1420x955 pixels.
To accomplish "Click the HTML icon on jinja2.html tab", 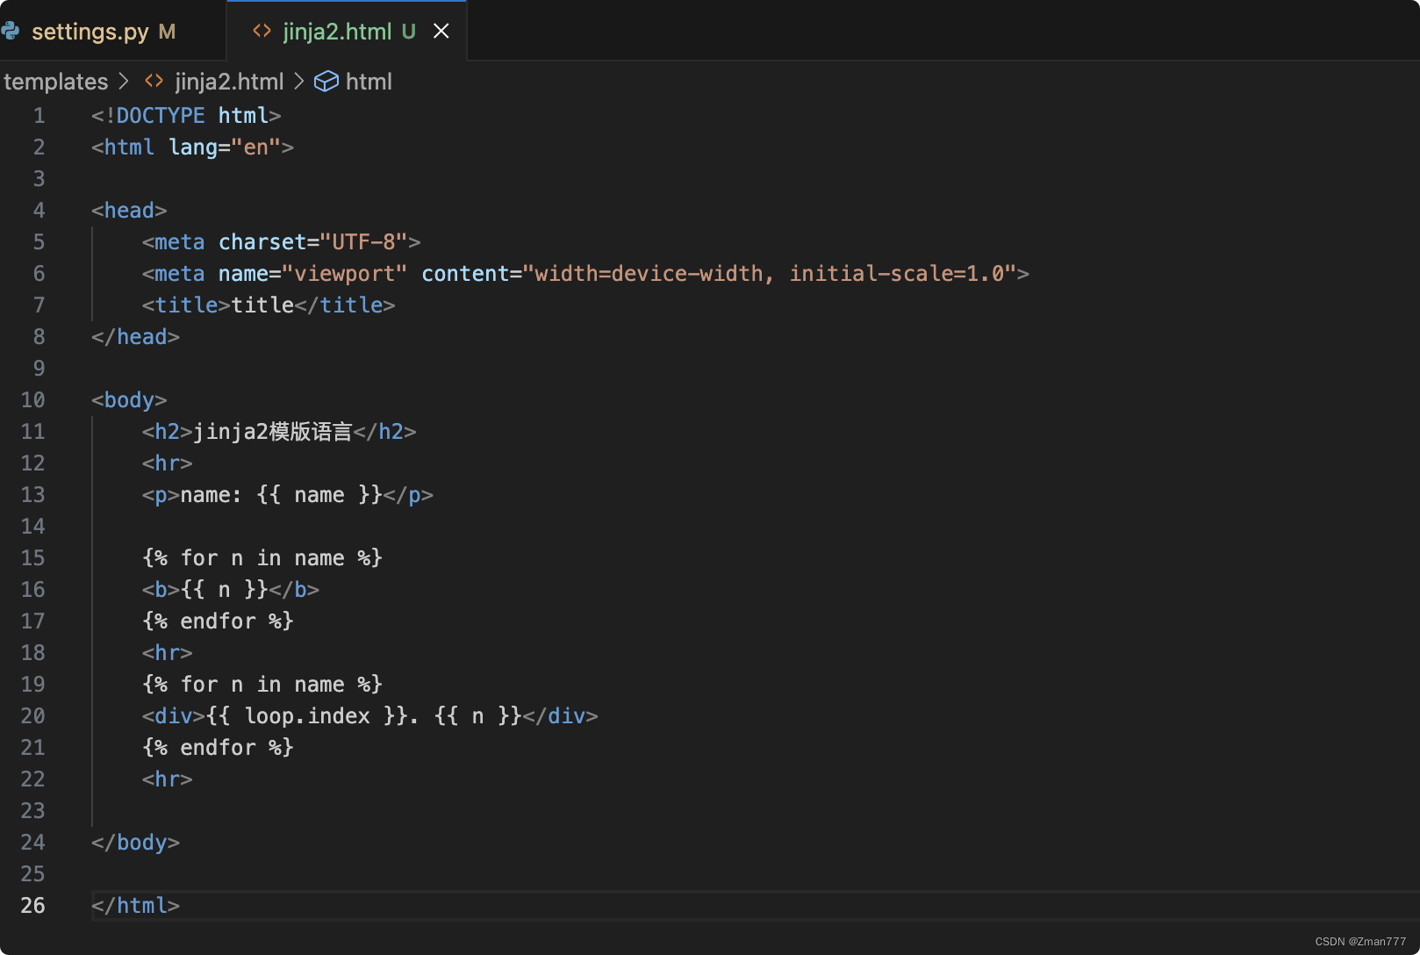I will point(261,31).
